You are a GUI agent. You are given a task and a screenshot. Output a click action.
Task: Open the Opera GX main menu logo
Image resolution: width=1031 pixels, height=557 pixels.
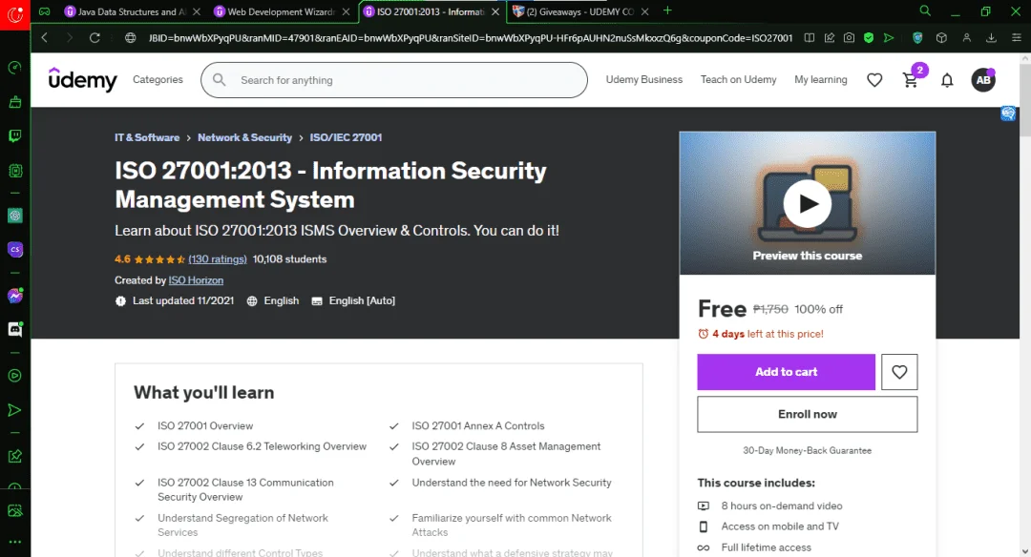[x=14, y=13]
